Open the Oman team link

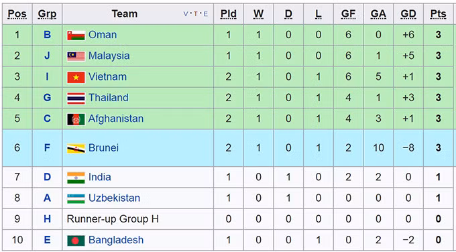pyautogui.click(x=103, y=35)
